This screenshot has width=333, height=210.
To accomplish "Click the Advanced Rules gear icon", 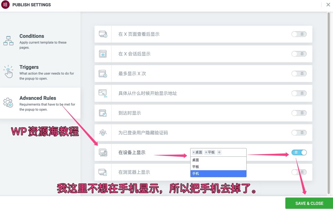I will (x=8, y=103).
